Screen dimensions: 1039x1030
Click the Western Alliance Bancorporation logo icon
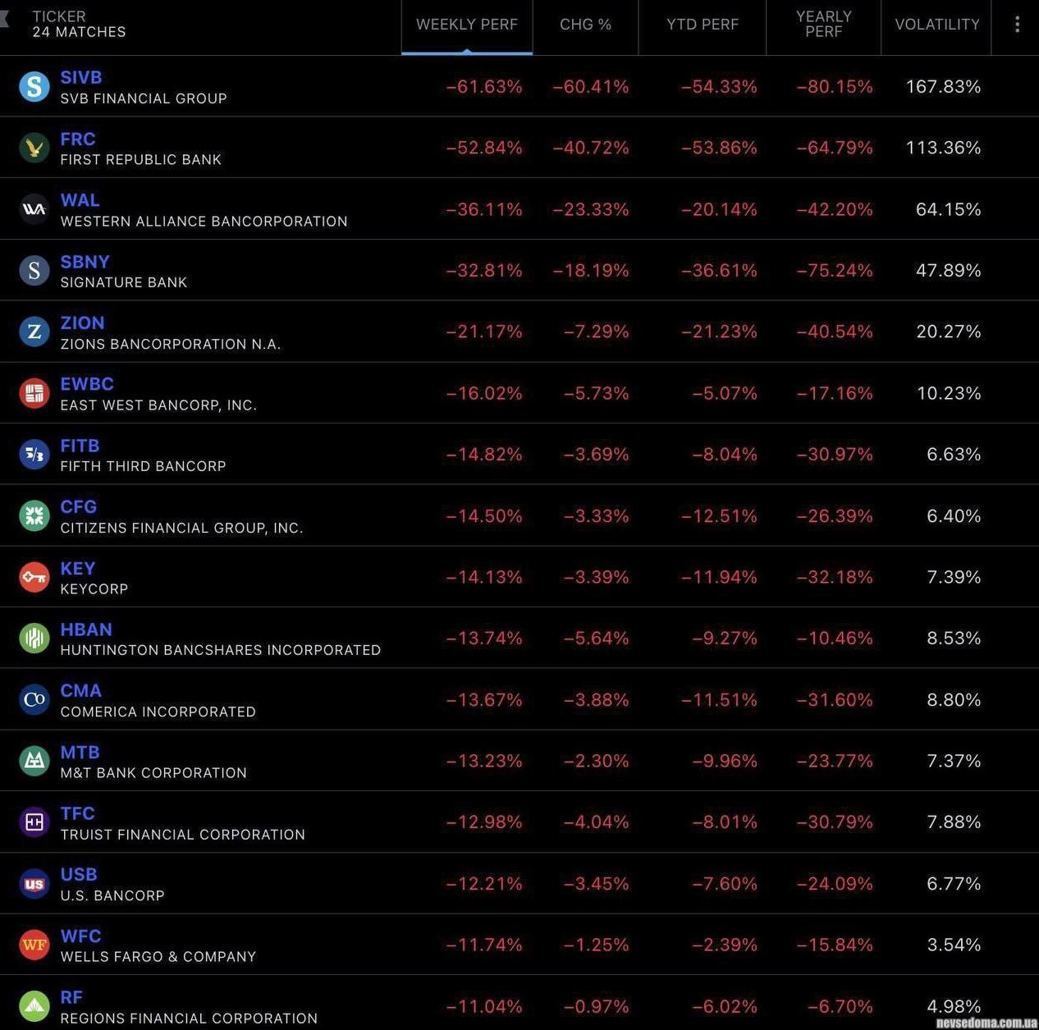[34, 209]
